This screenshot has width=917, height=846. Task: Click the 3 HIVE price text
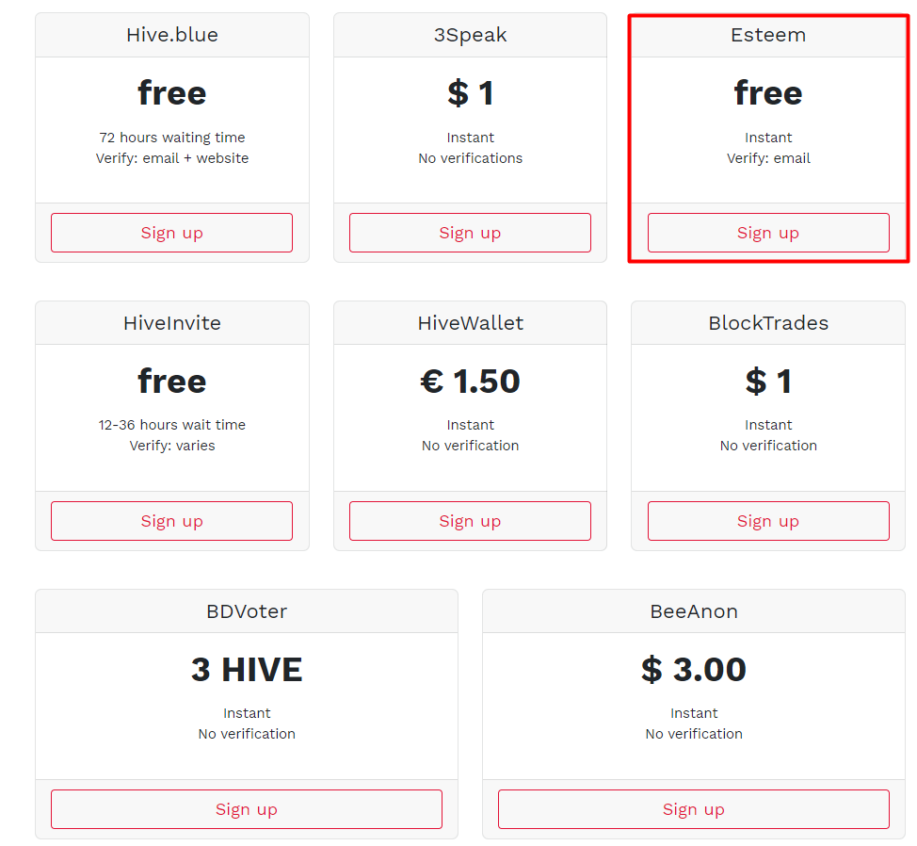(x=247, y=669)
